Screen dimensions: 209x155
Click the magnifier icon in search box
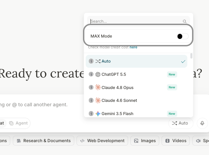(185, 21)
